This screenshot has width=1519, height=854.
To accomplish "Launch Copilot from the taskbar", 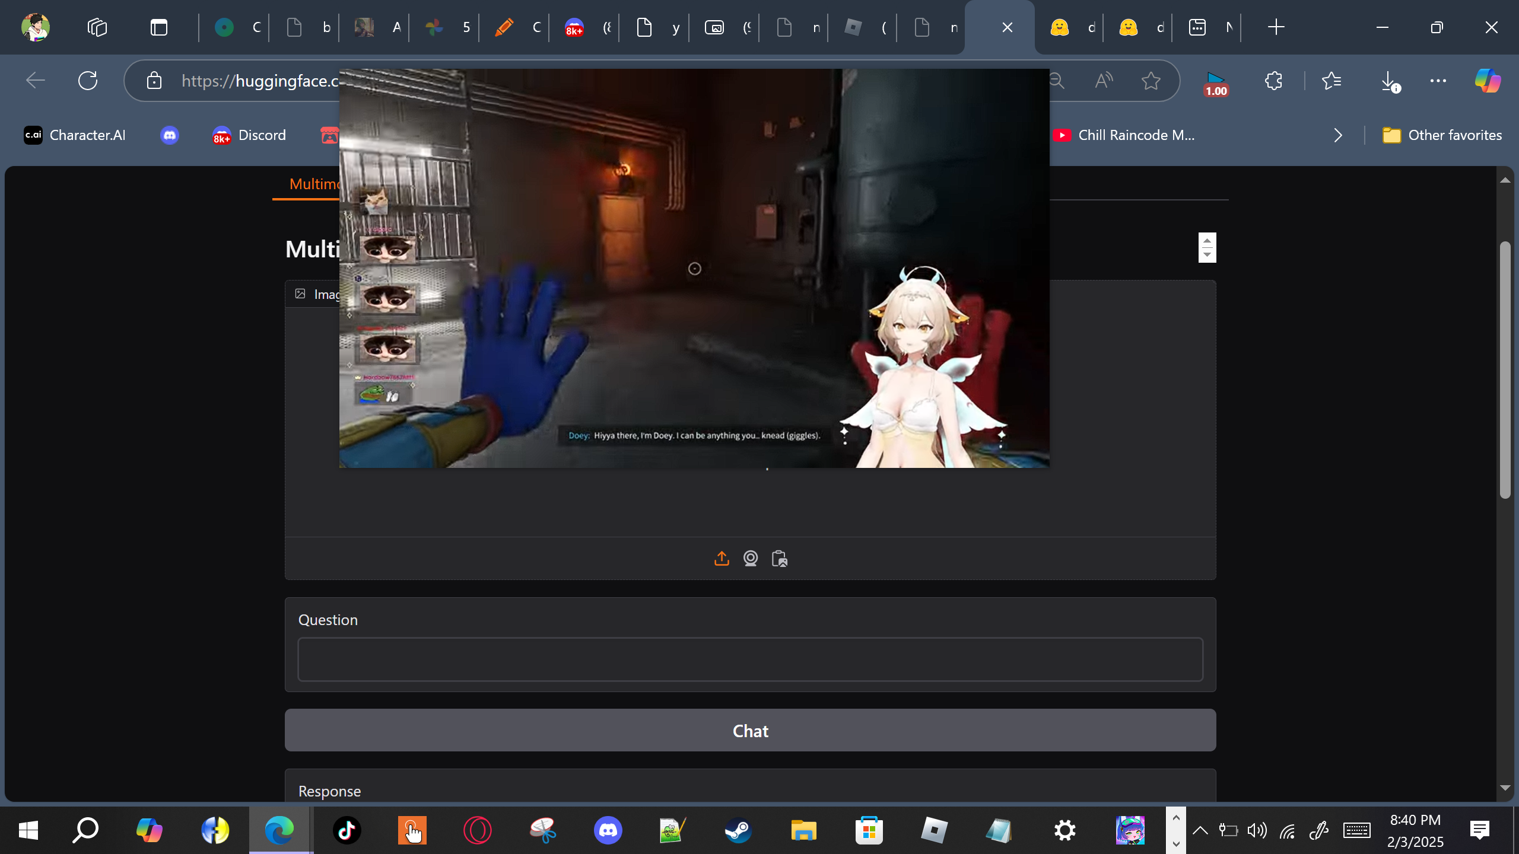I will (x=149, y=830).
